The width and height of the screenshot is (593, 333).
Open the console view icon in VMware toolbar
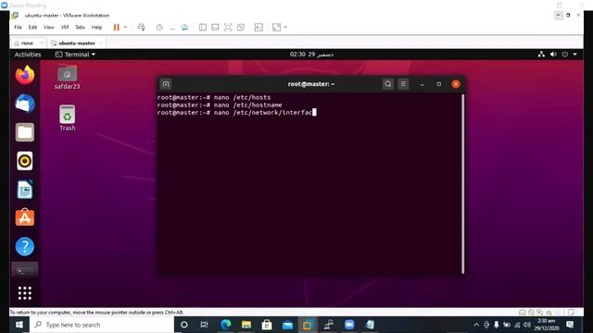pos(259,27)
